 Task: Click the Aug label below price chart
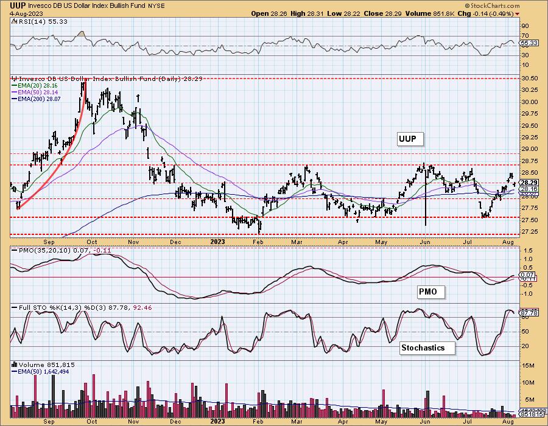coord(509,242)
